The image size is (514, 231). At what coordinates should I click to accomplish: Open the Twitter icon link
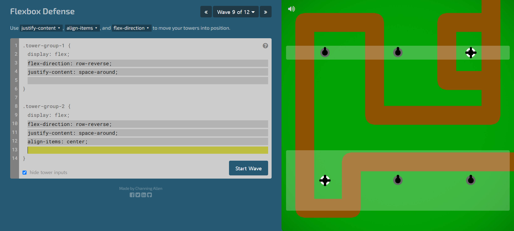(x=138, y=195)
